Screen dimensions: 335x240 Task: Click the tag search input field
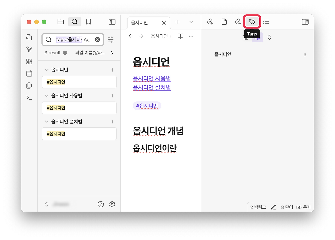[x=73, y=40]
